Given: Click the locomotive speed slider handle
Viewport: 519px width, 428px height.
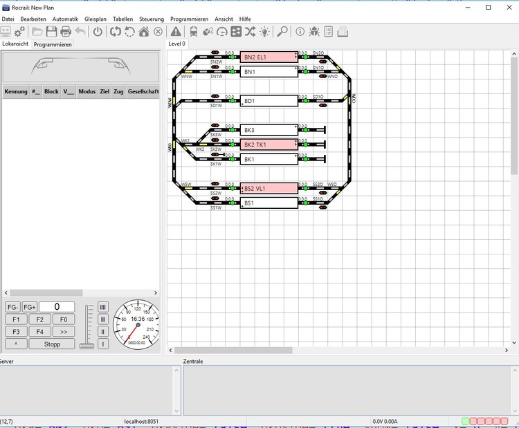Looking at the screenshot, I should [87, 345].
